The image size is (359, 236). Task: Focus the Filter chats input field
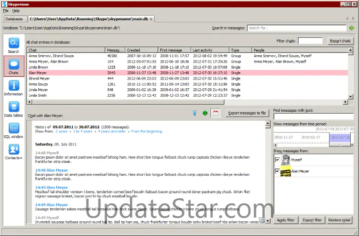310,41
